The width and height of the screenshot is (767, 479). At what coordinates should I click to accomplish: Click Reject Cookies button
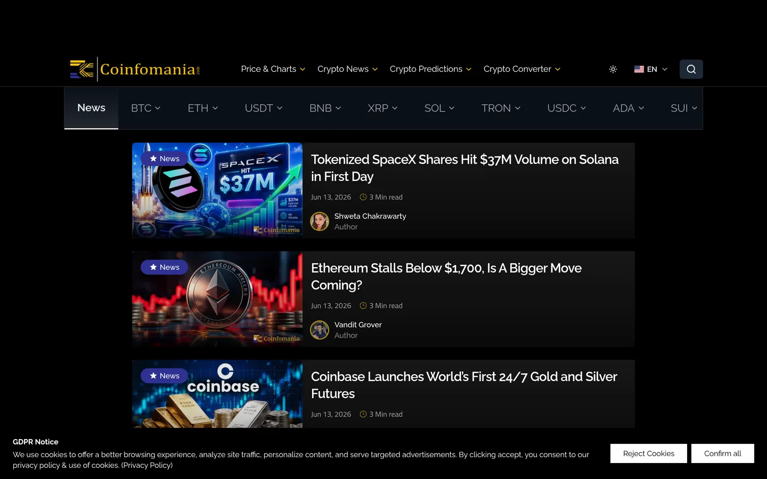(x=649, y=453)
